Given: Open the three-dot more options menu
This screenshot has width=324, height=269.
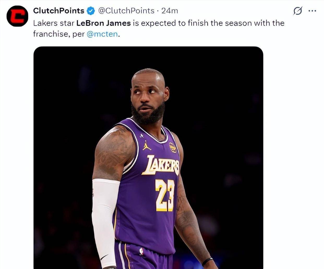Looking at the screenshot, I should tap(312, 11).
